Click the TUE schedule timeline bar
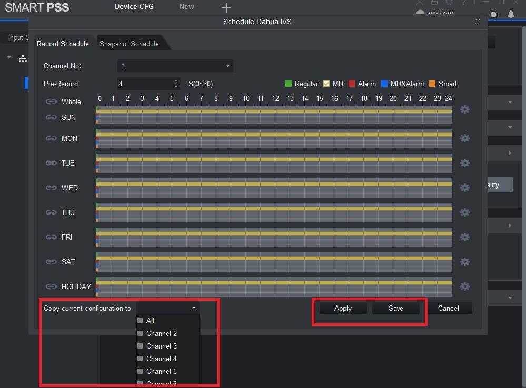The height and width of the screenshot is (388, 526). (x=274, y=163)
